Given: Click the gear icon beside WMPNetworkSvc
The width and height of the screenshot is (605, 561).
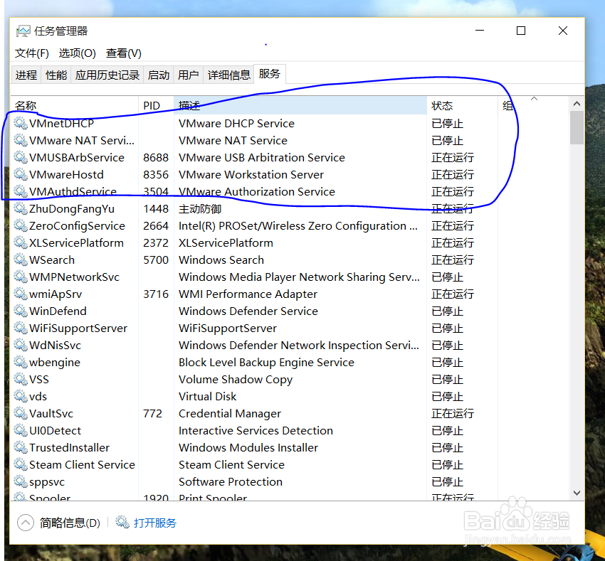Looking at the screenshot, I should tap(21, 277).
